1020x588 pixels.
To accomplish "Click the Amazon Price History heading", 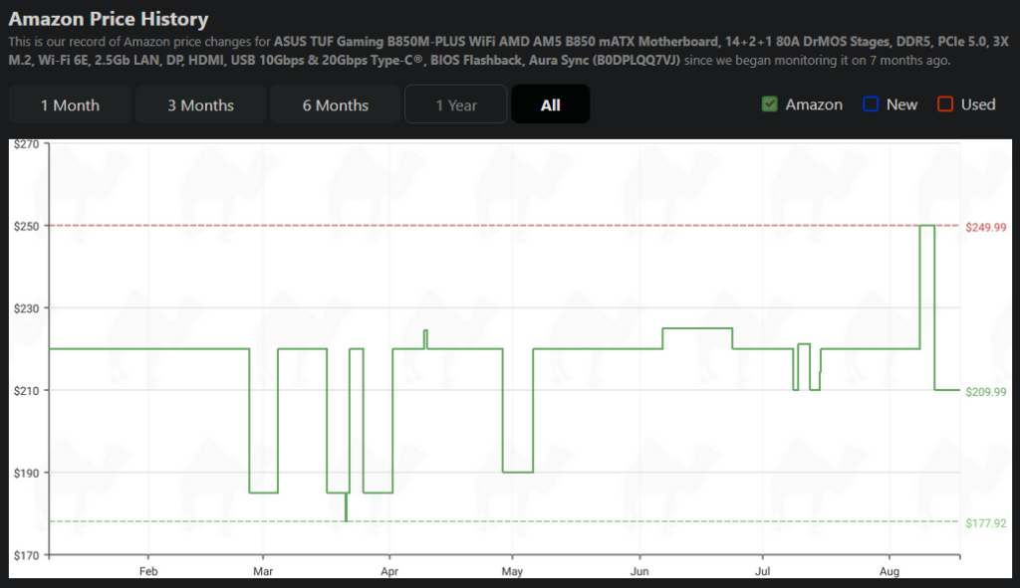I will [109, 19].
